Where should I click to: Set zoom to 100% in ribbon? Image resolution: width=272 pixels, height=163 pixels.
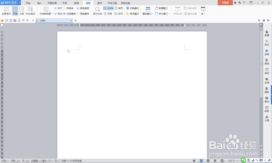(109, 8)
